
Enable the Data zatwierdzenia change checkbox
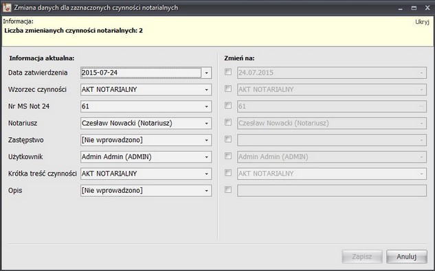(x=228, y=72)
